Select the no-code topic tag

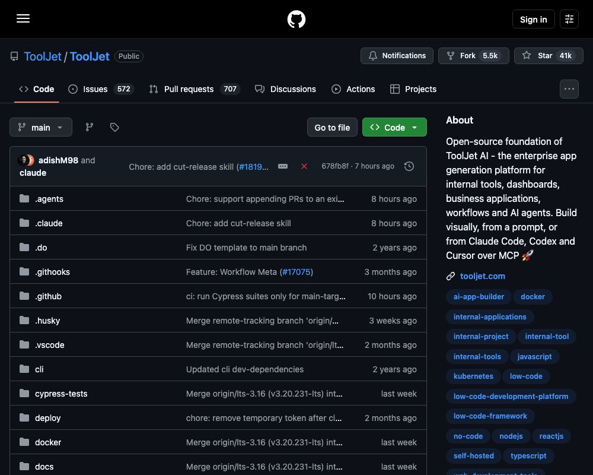pyautogui.click(x=468, y=436)
